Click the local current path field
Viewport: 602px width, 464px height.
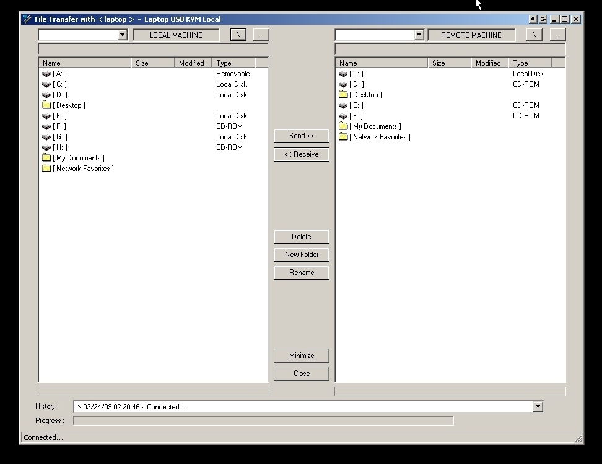point(154,49)
